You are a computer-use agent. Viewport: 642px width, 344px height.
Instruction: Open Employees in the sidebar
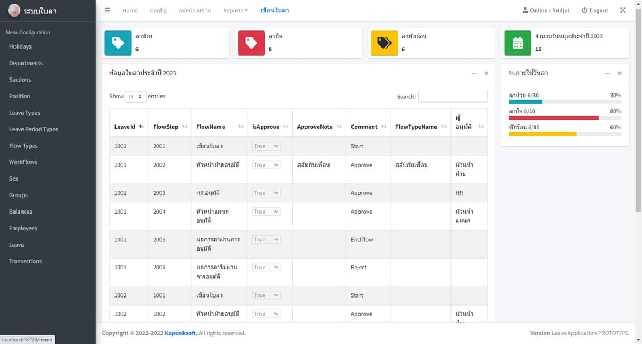tap(23, 228)
